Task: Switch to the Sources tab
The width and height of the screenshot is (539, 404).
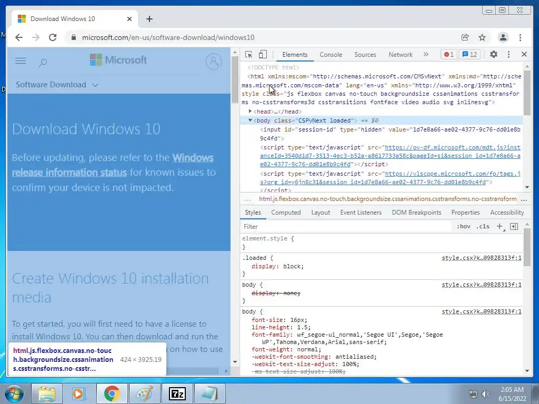Action: pyautogui.click(x=365, y=55)
